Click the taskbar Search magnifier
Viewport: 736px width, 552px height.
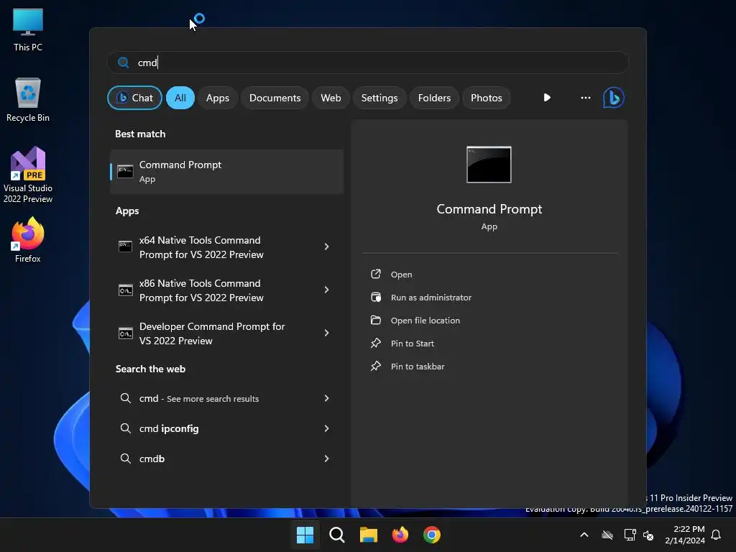click(336, 535)
